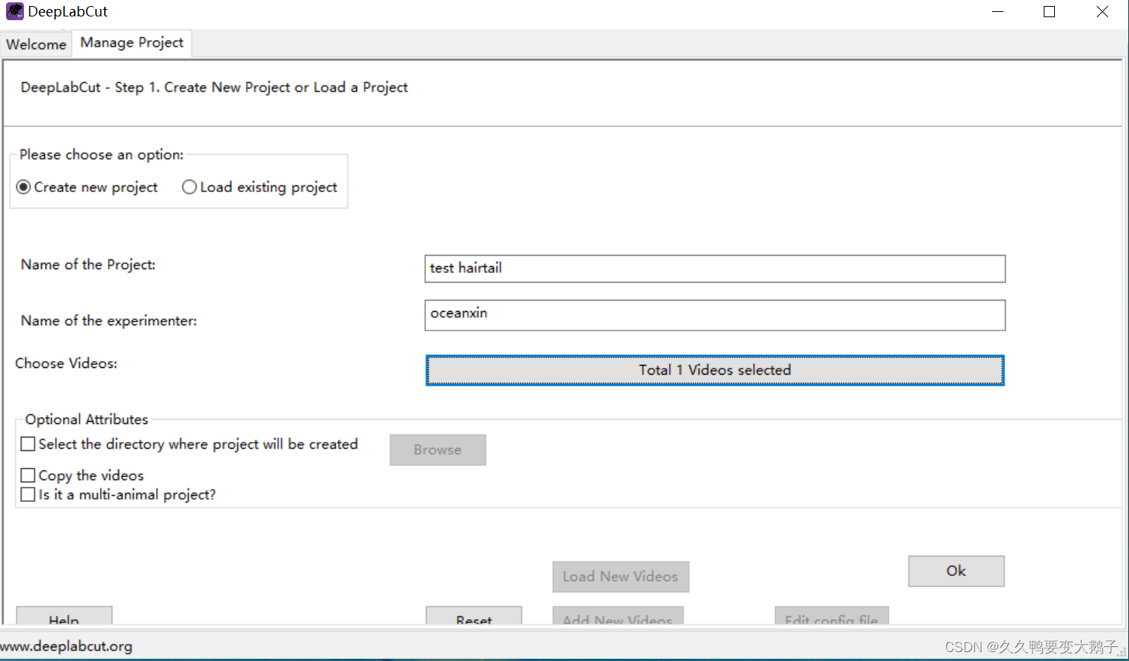The width and height of the screenshot is (1129, 661).
Task: Confirm with the Ok button
Action: 956,571
